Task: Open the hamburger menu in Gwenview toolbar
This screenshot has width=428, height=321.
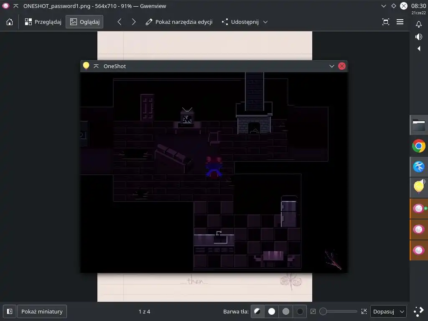Action: (x=400, y=22)
